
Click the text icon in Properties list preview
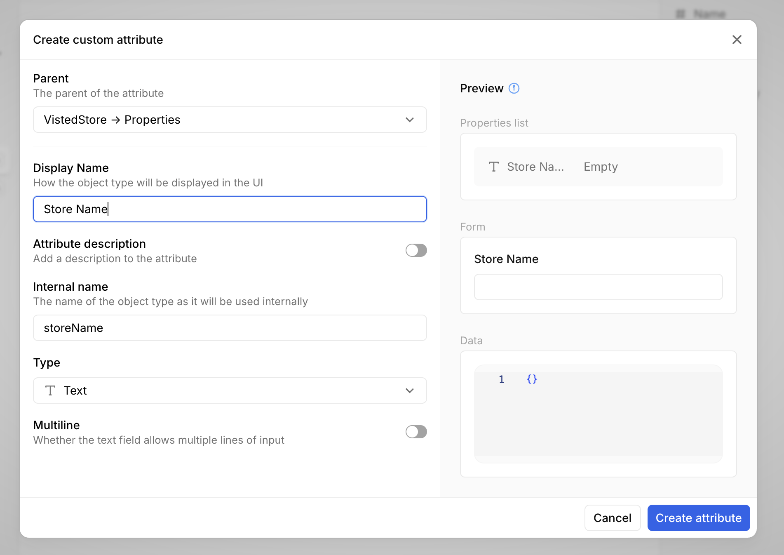tap(493, 167)
